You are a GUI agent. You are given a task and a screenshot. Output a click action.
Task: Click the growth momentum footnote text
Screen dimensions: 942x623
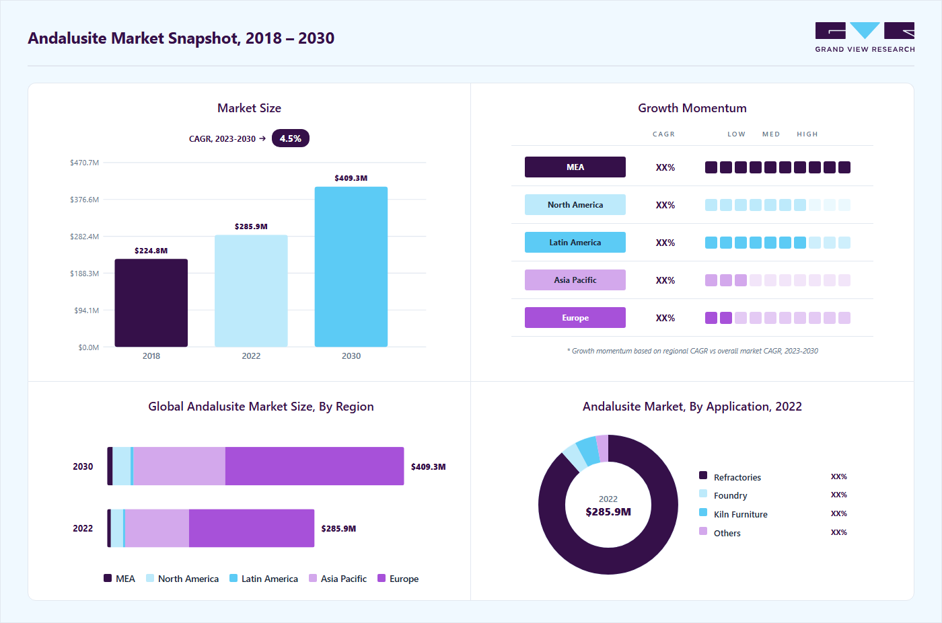pos(692,351)
